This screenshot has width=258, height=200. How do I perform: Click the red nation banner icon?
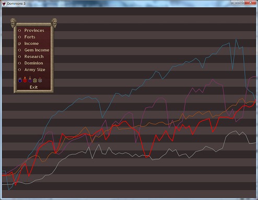pos(25,80)
